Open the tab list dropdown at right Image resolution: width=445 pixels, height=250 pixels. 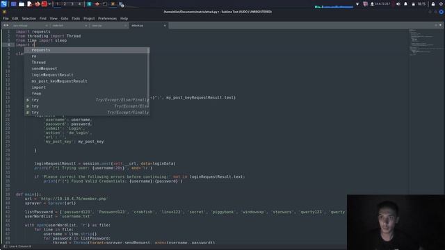pyautogui.click(x=440, y=25)
